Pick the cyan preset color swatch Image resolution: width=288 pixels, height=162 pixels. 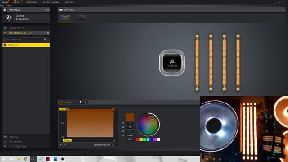(148, 139)
